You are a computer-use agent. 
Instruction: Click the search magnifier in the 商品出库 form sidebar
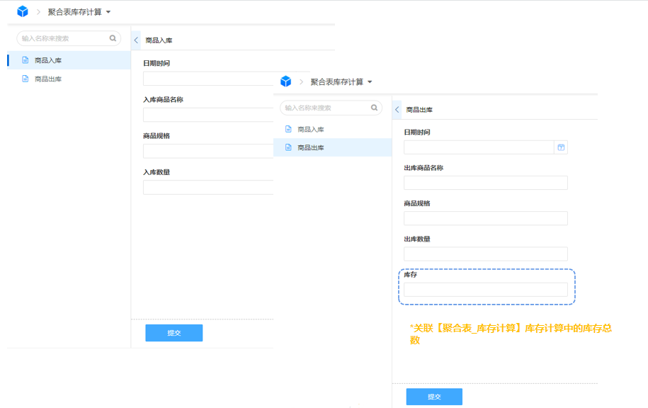click(375, 108)
